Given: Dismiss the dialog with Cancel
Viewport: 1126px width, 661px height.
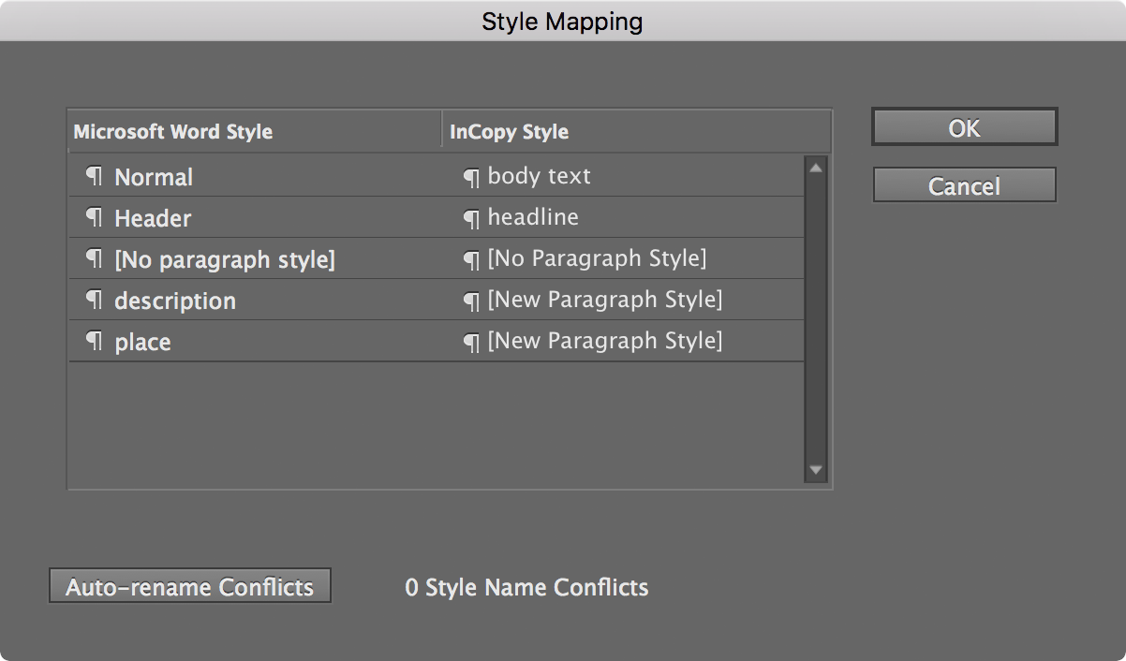Looking at the screenshot, I should (x=964, y=185).
